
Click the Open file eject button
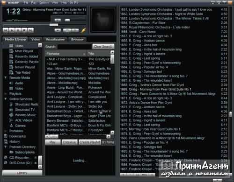[58, 30]
